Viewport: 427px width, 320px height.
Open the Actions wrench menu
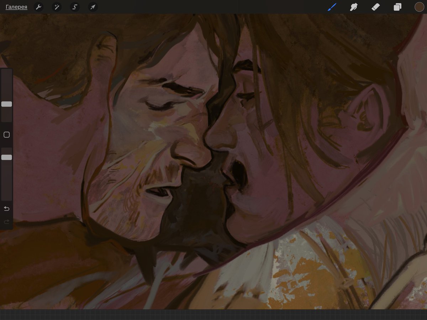(38, 7)
